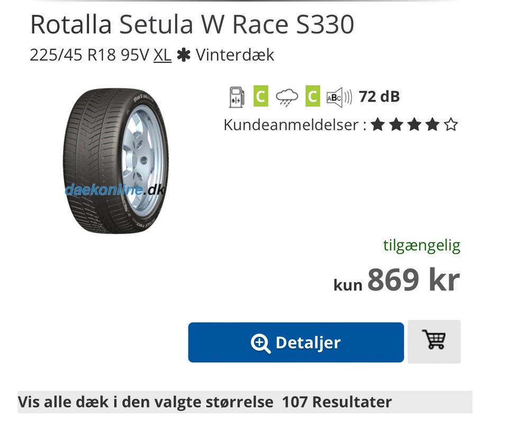Click the green C wet grip badge
The height and width of the screenshot is (447, 508).
[313, 96]
